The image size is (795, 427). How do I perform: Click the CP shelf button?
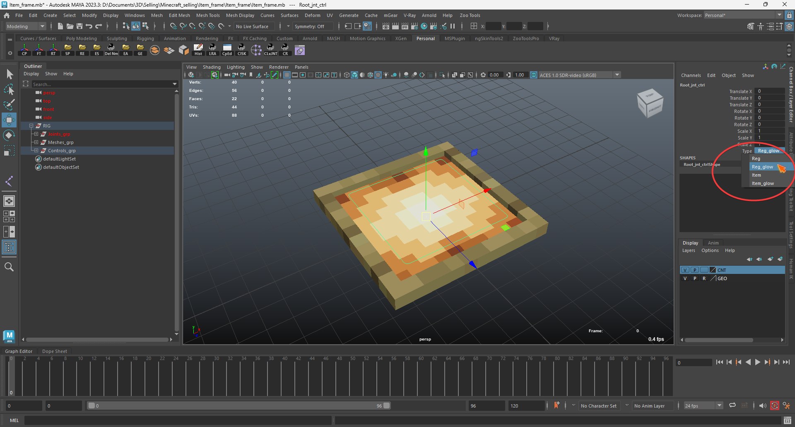(24, 50)
